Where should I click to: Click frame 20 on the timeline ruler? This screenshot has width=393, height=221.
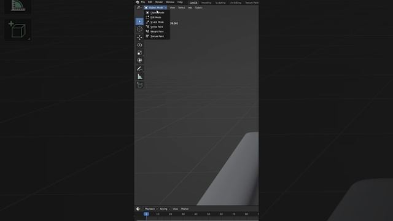pyautogui.click(x=171, y=214)
